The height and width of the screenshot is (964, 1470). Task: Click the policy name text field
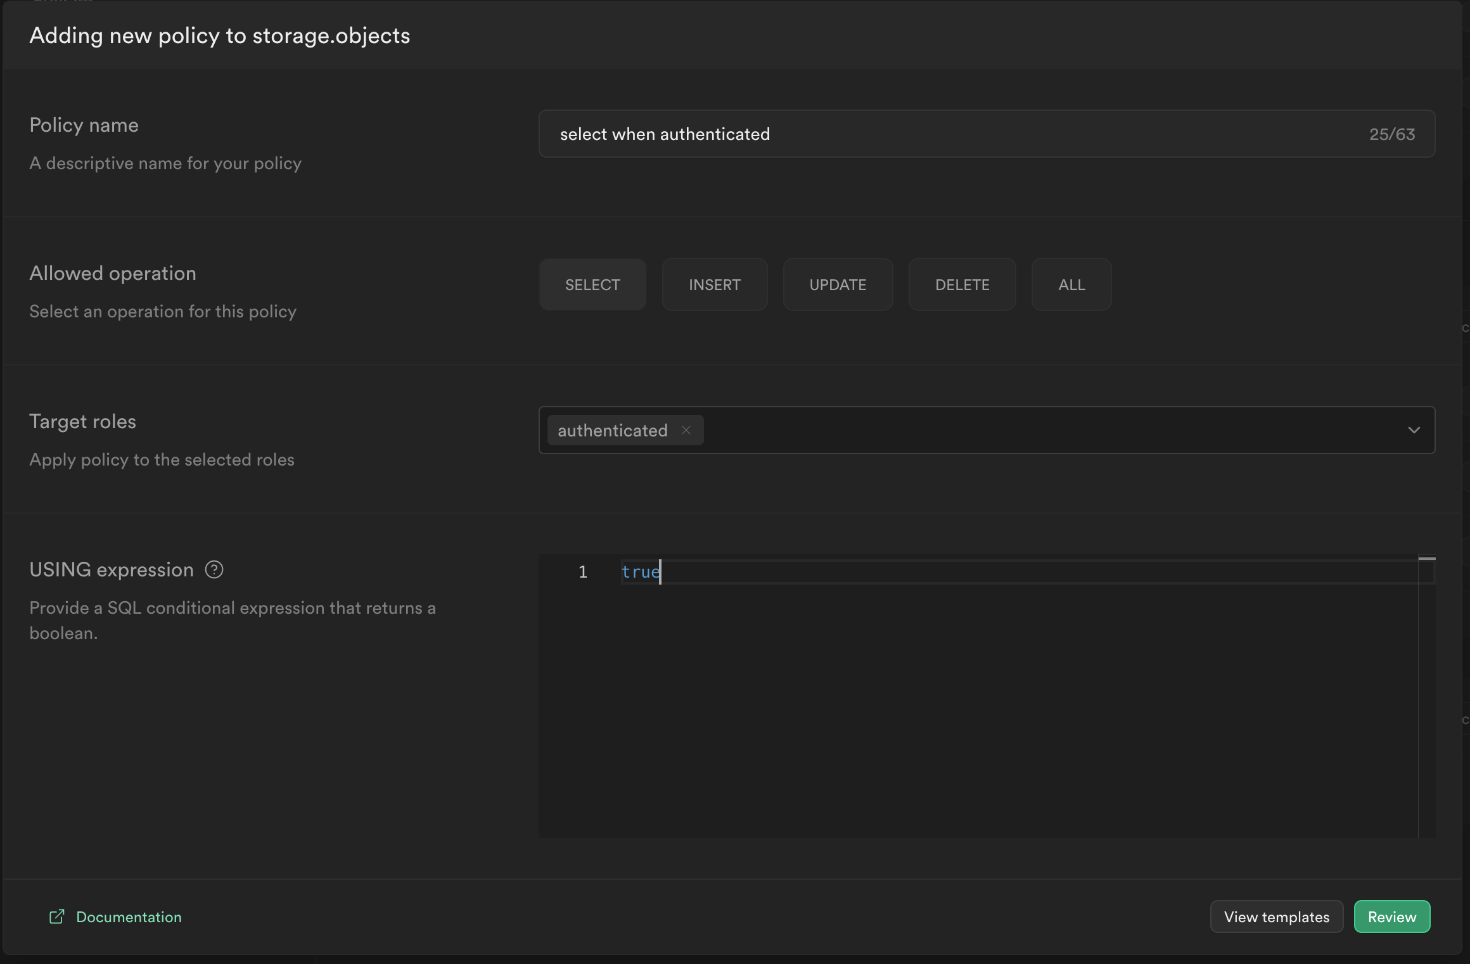tap(987, 134)
